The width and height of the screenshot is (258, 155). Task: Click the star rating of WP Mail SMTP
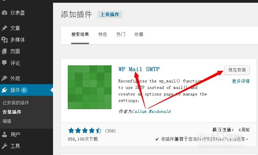click(85, 131)
